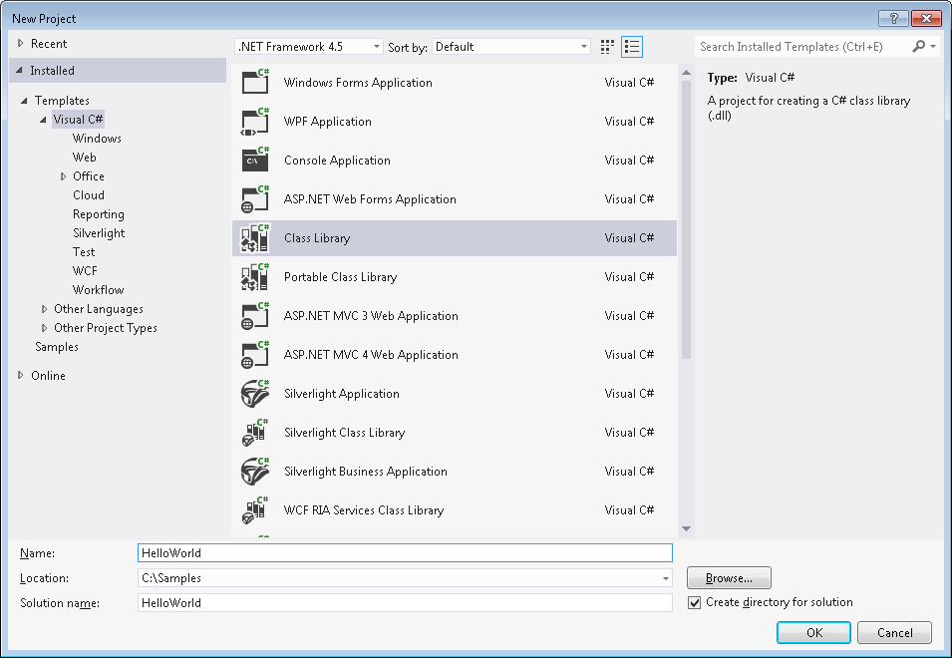Click the ASP.NET MVC 4 Web Application label

pyautogui.click(x=371, y=355)
